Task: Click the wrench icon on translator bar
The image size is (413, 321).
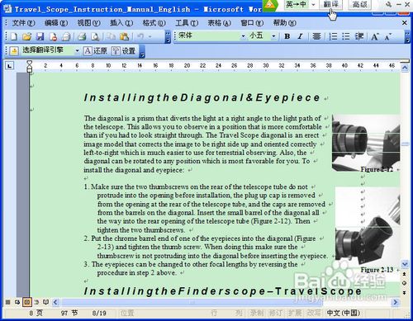Action: 388,4
